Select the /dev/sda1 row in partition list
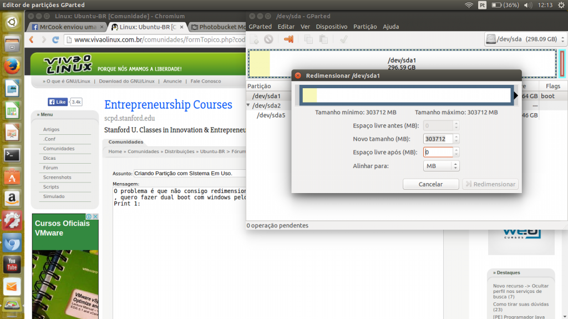 coord(266,96)
